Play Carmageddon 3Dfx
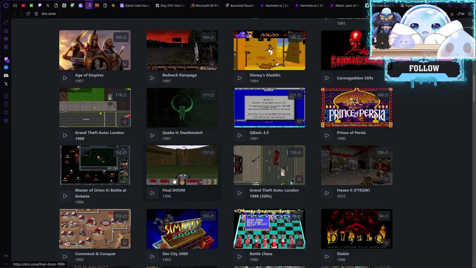476x268 pixels. point(327,78)
